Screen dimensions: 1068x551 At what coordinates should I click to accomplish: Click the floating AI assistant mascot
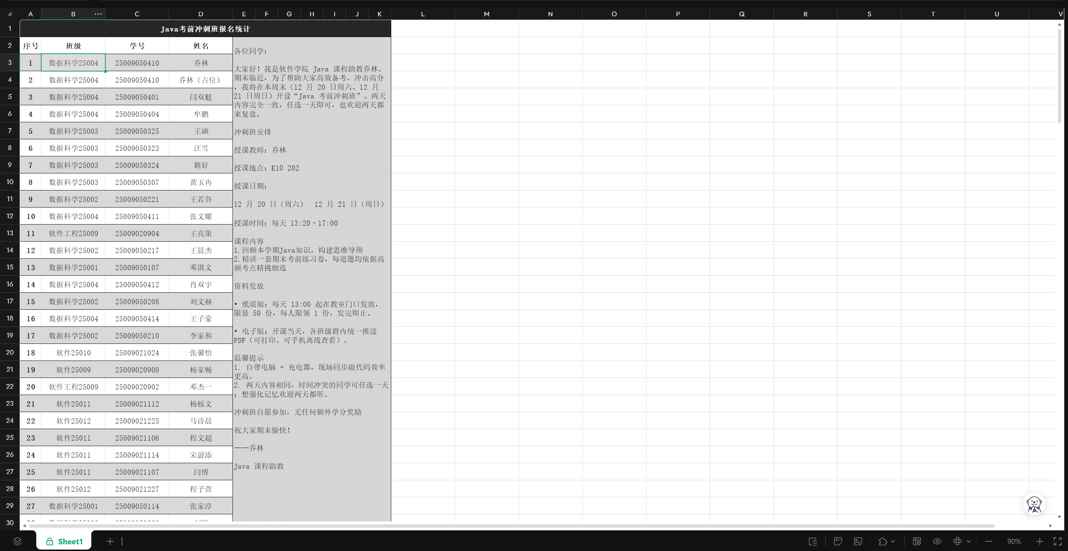(1034, 504)
